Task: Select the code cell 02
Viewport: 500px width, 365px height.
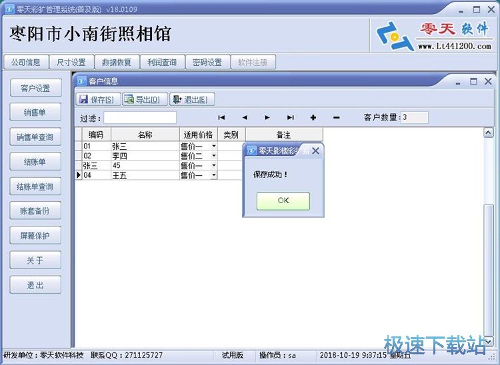Action: (x=96, y=156)
